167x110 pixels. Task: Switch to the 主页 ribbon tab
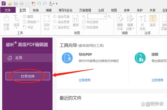[23, 10]
